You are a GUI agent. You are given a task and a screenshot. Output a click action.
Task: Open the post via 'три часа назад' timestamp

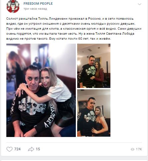(35, 9)
